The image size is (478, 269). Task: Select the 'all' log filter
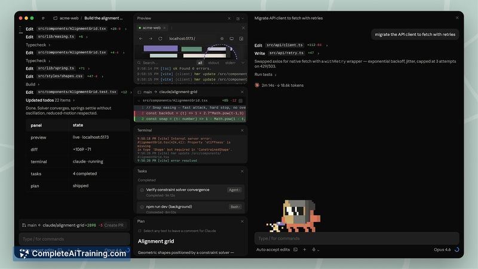(x=200, y=63)
